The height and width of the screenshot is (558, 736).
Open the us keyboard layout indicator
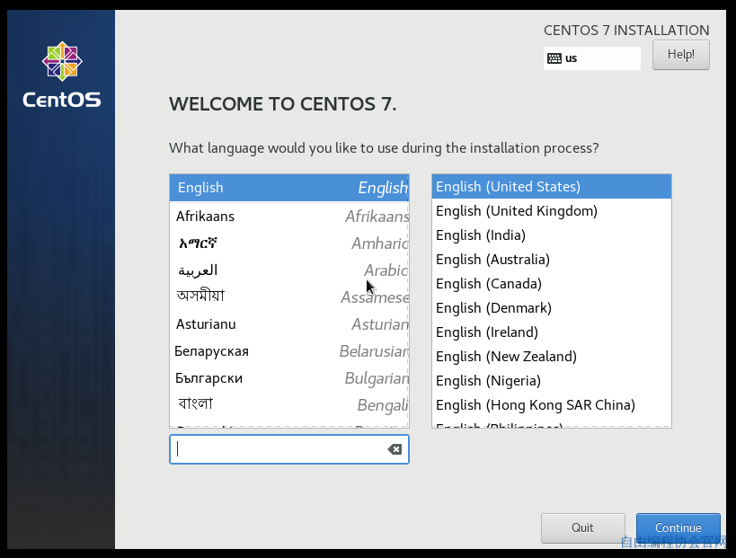592,58
